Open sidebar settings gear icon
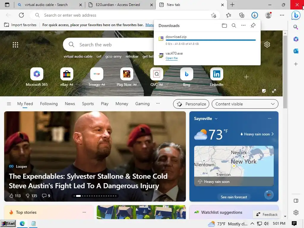The height and width of the screenshot is (228, 304). pyautogui.click(x=296, y=213)
